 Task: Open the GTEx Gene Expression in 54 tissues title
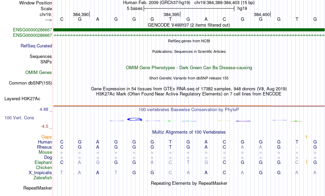tap(189, 89)
